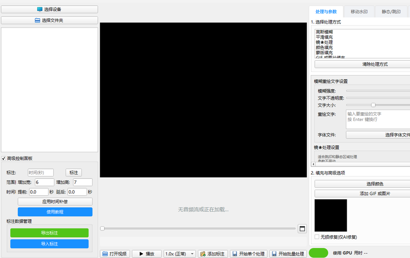
Task: Click the 开始单个处理 button
Action: pos(248,254)
